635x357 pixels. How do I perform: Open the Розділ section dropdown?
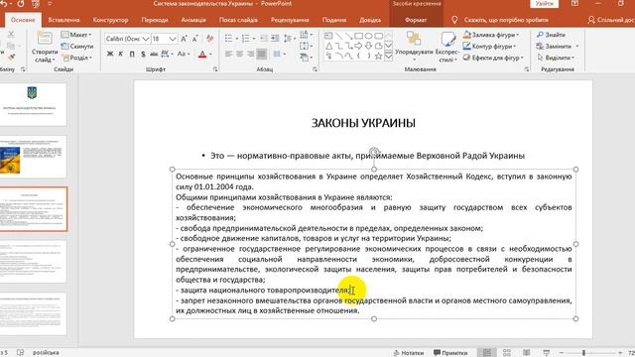click(77, 58)
